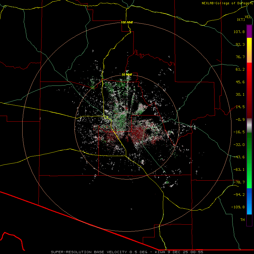Image resolution: width=254 pixels, height=254 pixels.
Task: Click the Super-Resolution Base Velocity caption
Action: (x=127, y=252)
